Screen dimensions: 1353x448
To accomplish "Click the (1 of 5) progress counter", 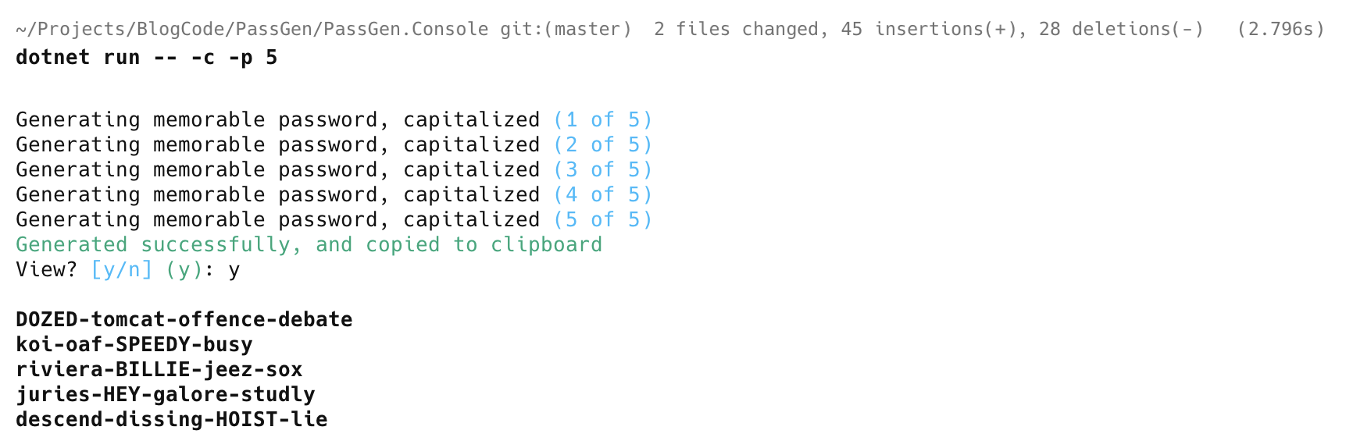I will (602, 120).
